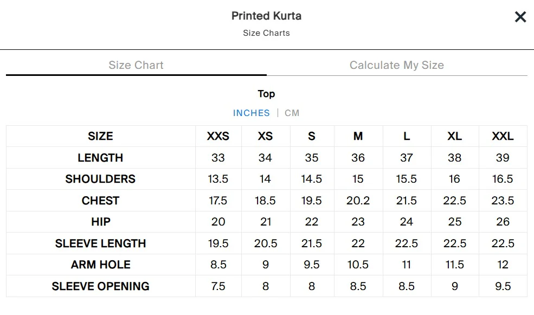Viewport: 534px width, 315px height.
Task: Toggle measurements to CM
Action: pyautogui.click(x=292, y=113)
